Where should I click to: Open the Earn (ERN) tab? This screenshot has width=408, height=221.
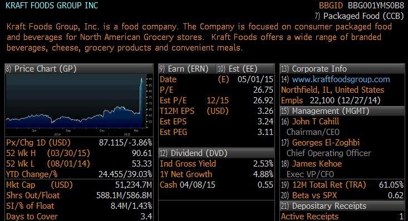pyautogui.click(x=188, y=69)
